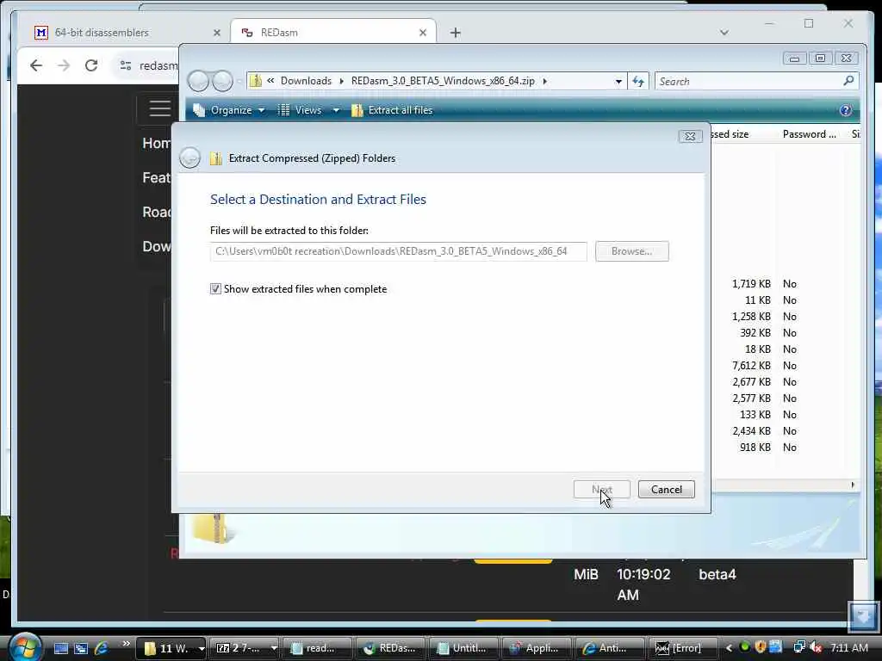Click the Explorer refresh button
This screenshot has height=661, width=882.
pos(638,82)
